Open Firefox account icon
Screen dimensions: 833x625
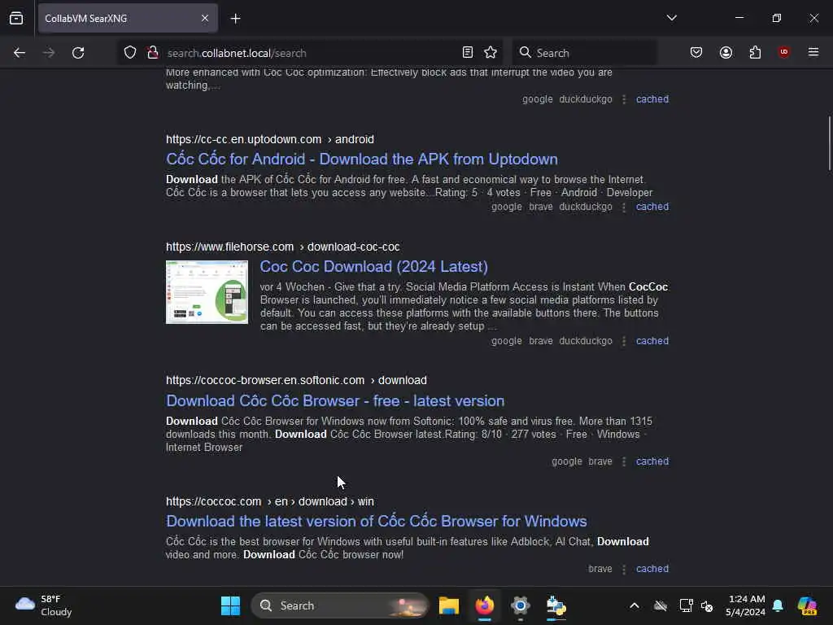click(x=726, y=52)
